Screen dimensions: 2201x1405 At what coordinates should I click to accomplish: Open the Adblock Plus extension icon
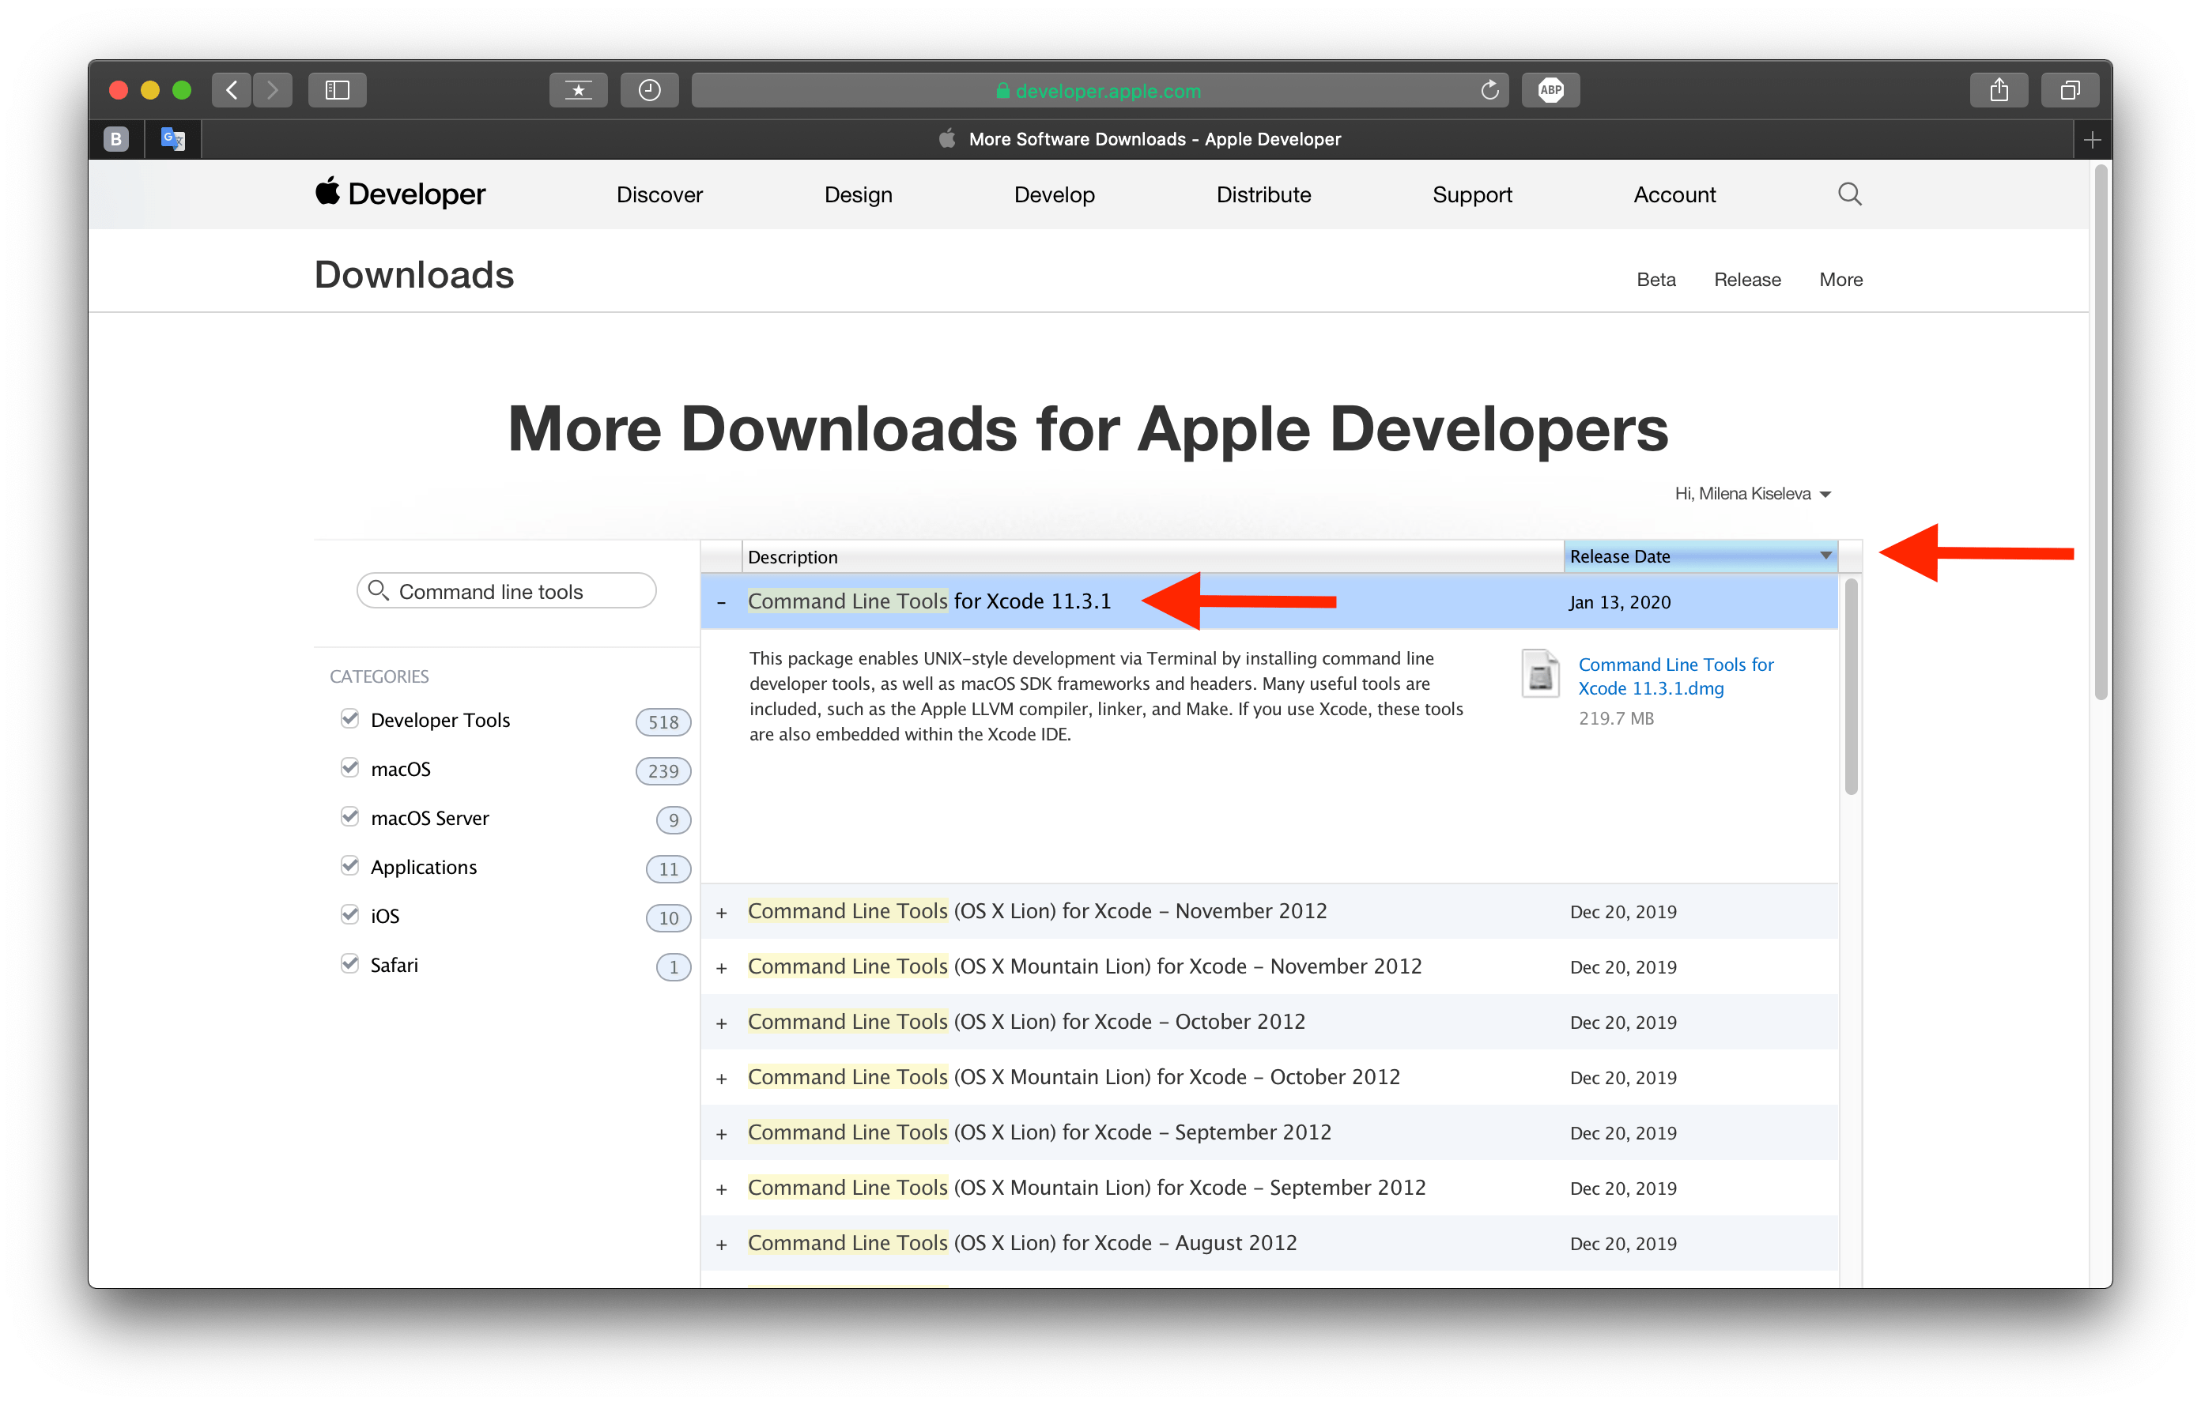pyautogui.click(x=1550, y=89)
